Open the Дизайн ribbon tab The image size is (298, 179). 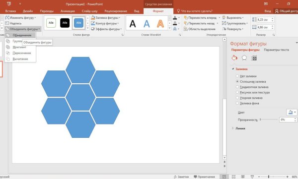coord(28,11)
